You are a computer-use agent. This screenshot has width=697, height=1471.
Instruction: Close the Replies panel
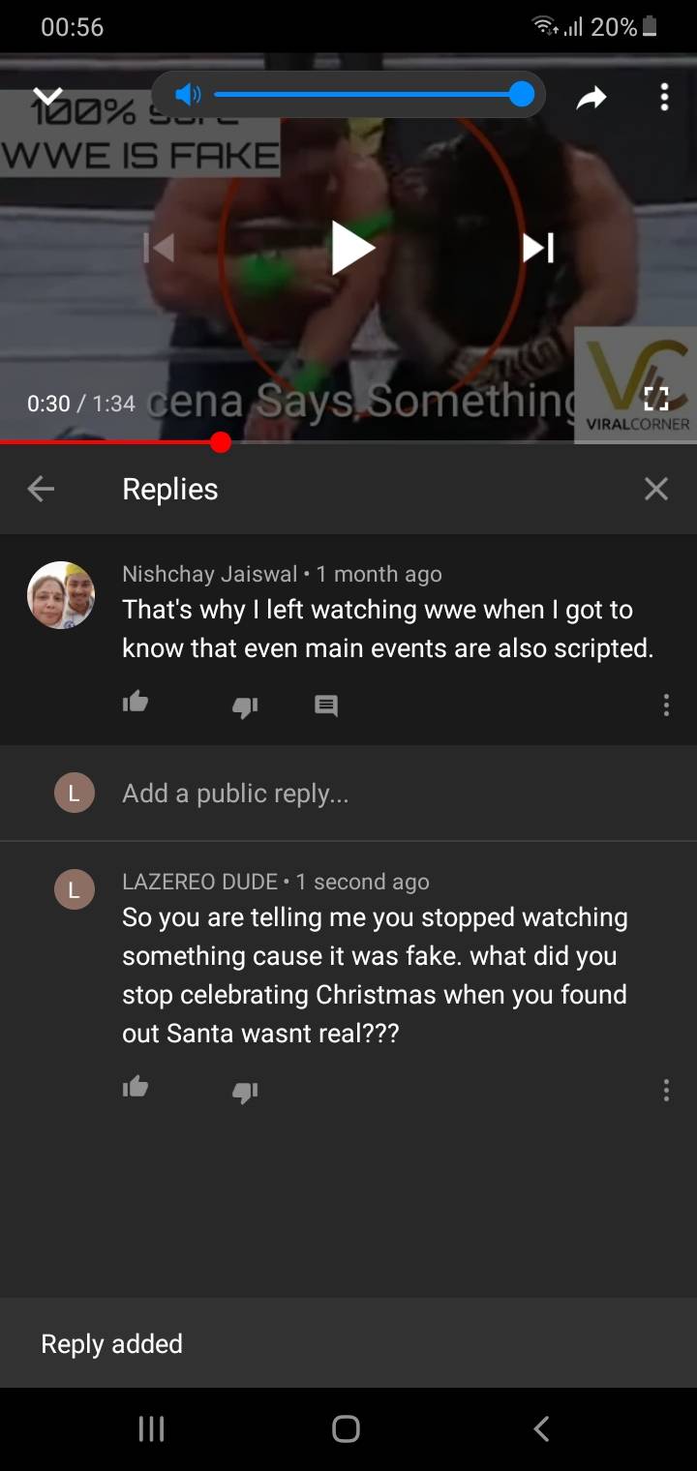click(656, 489)
